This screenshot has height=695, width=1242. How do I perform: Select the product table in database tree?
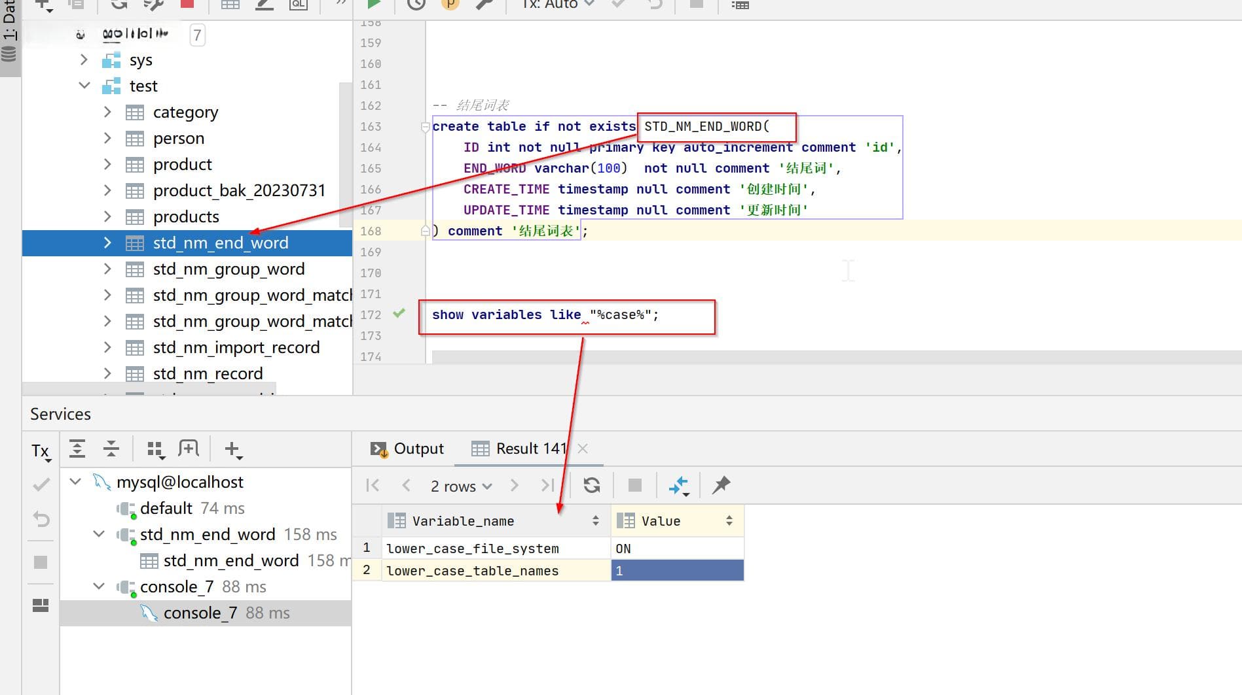coord(183,164)
